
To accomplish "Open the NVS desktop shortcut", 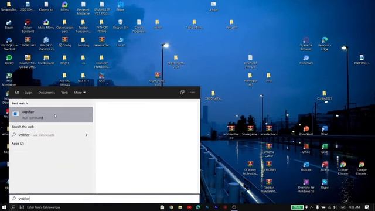I will (x=102, y=78).
